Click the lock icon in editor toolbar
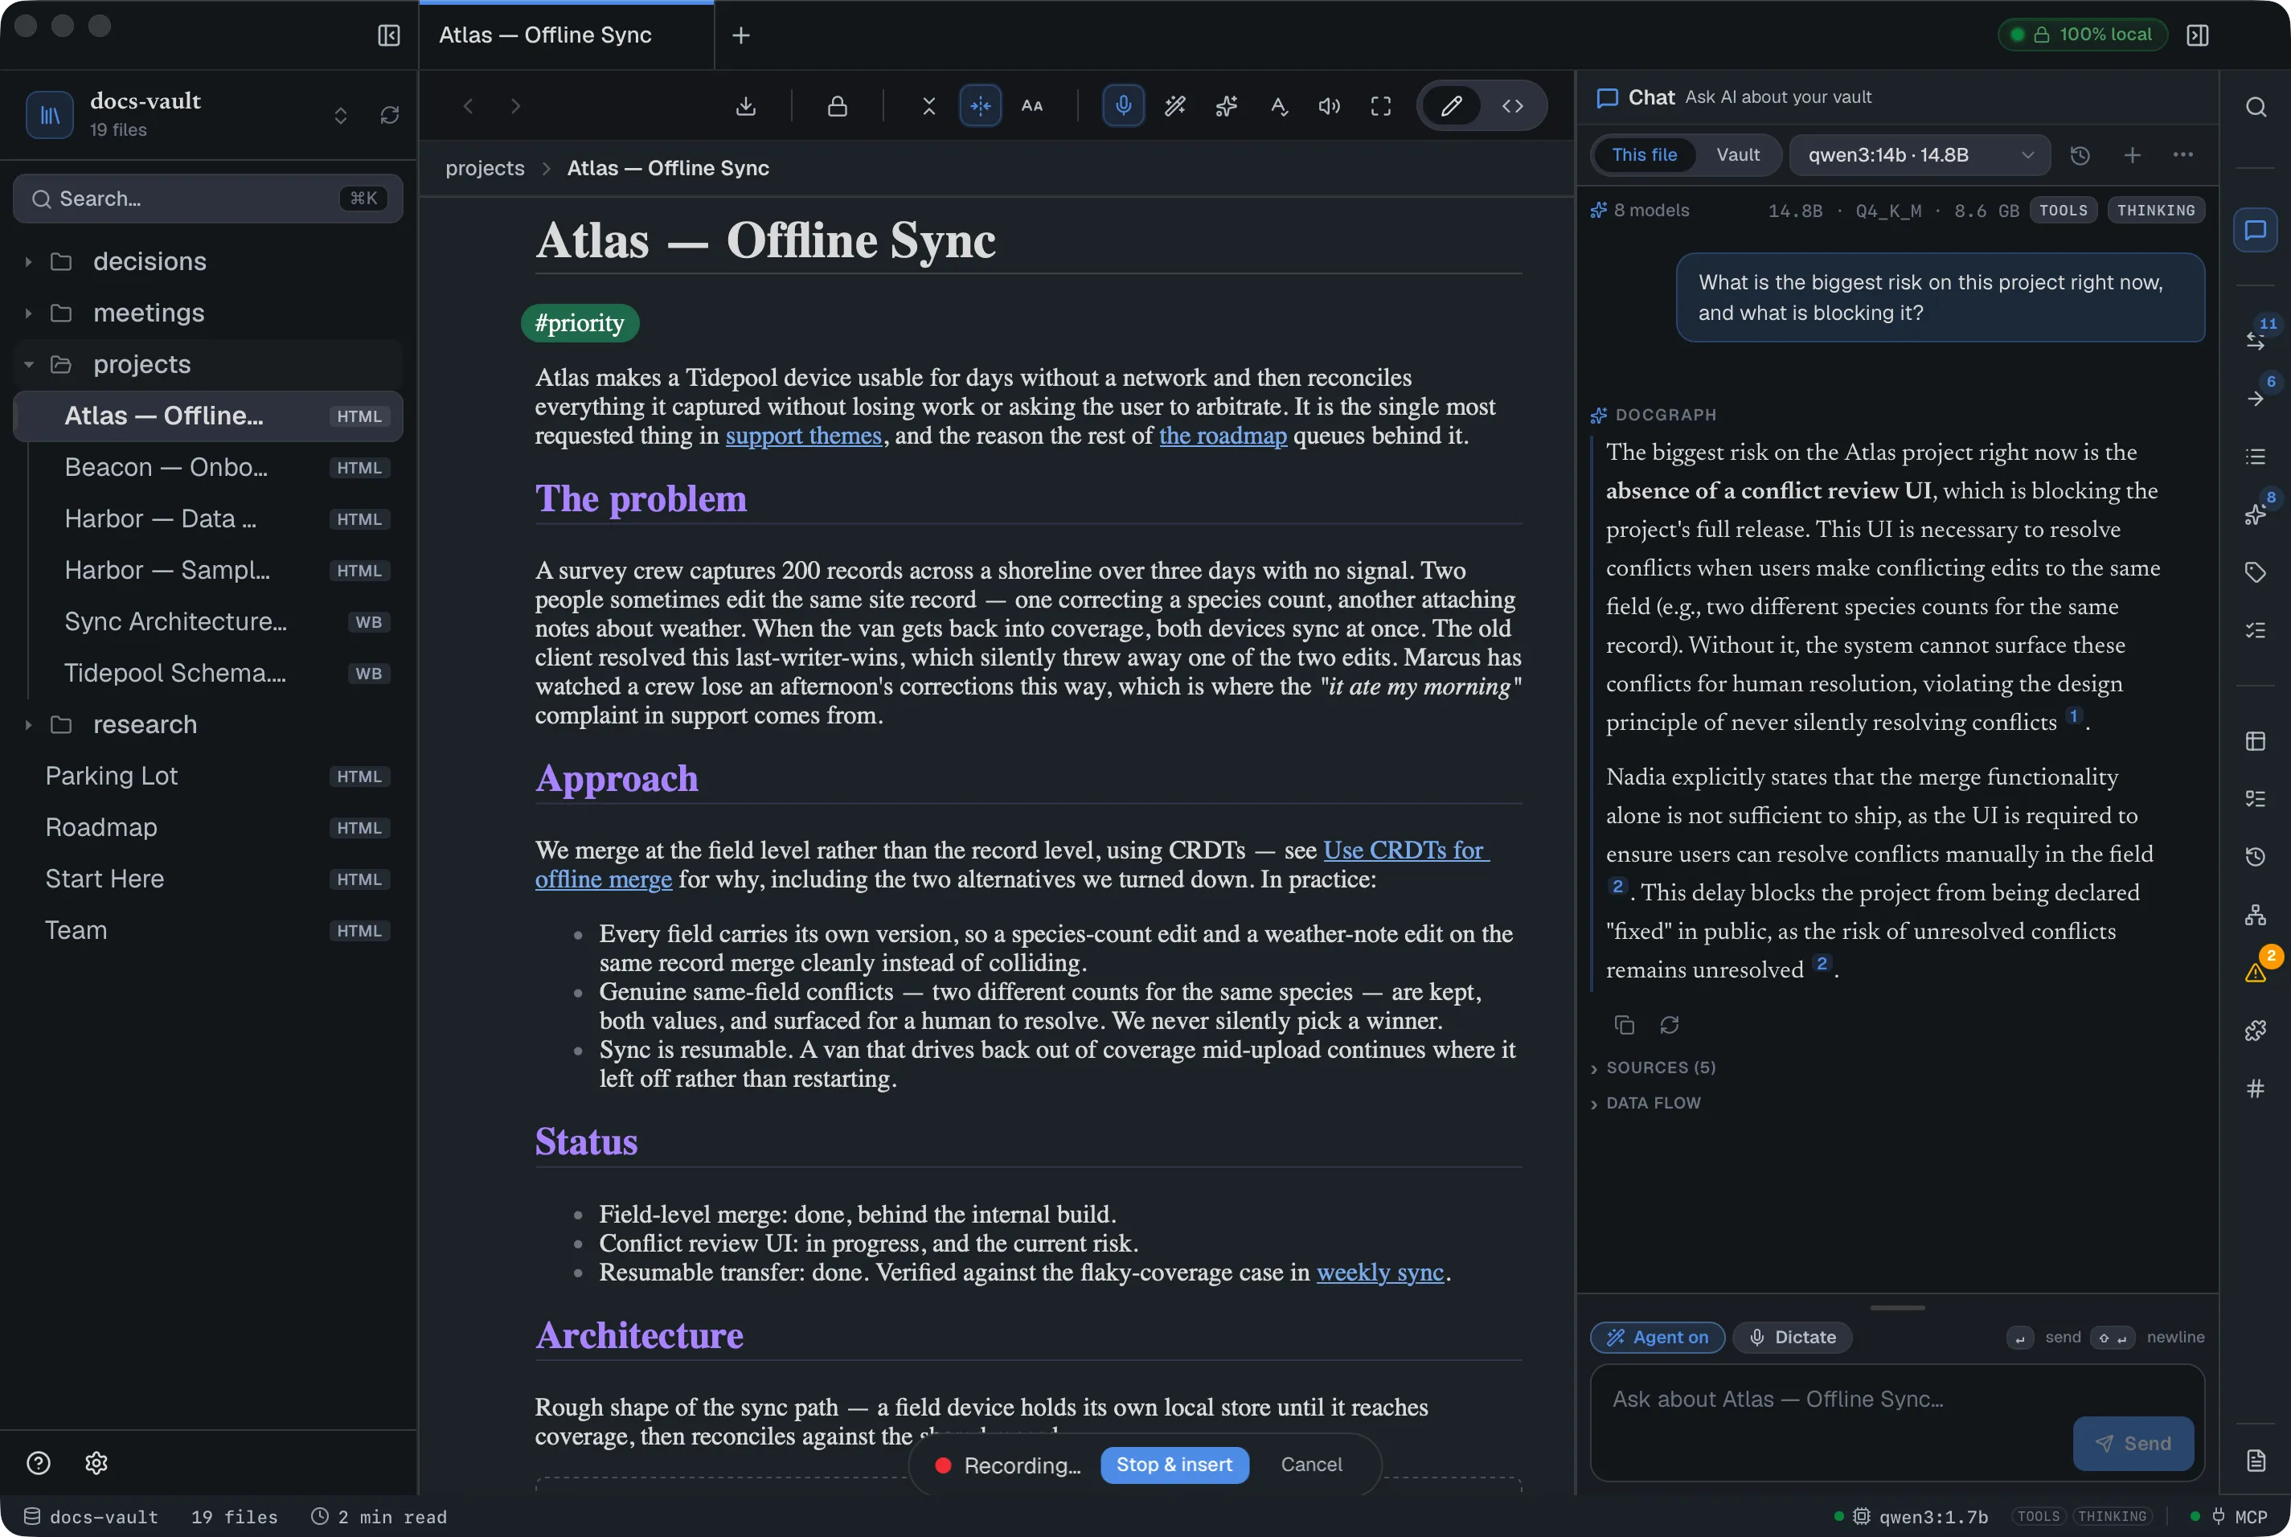The image size is (2291, 1537). pos(837,106)
